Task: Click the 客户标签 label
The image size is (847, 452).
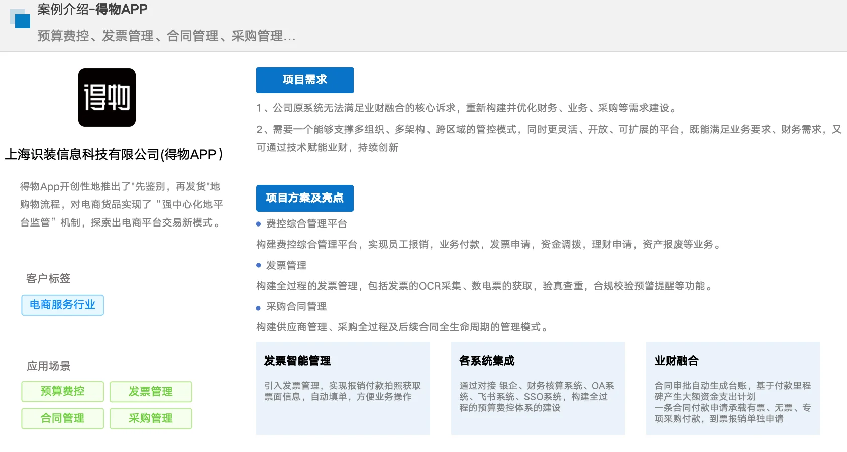Action: point(48,279)
